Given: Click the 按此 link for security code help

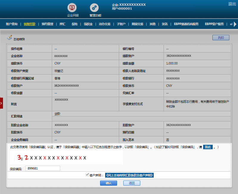Looking at the screenshot, I should 208,147.
